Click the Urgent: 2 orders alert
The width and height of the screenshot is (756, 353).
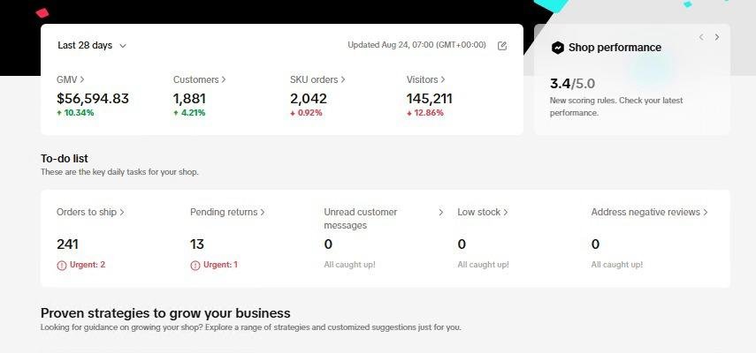tap(81, 265)
